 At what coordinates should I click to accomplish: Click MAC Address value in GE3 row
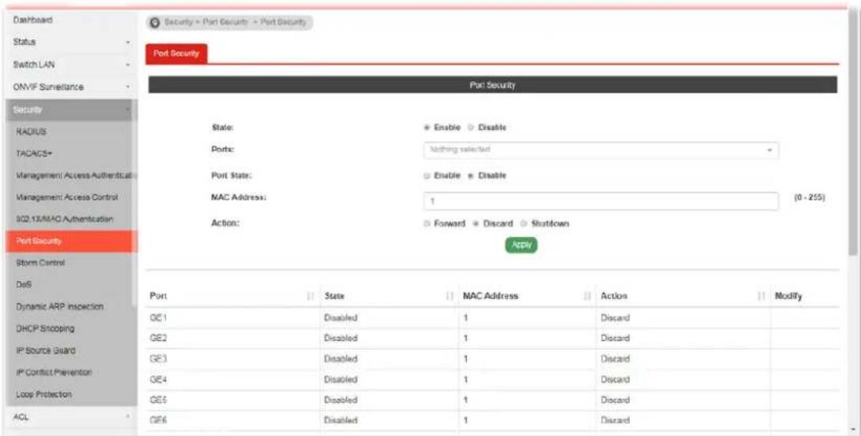[466, 359]
